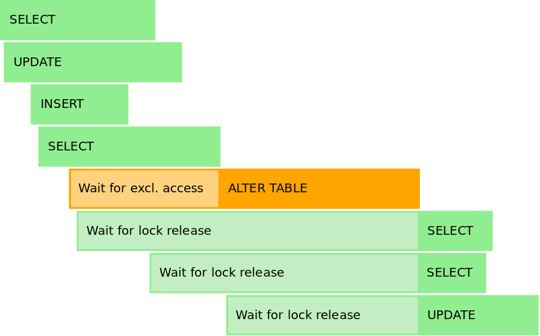Click the 'UPDATE' text in the last row
The image size is (540, 336).
pyautogui.click(x=451, y=315)
